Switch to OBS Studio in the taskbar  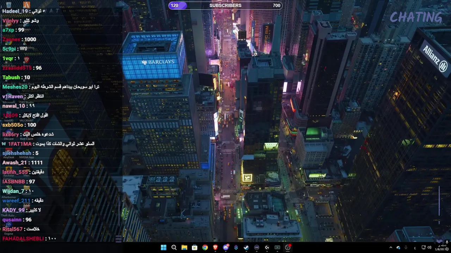288,247
